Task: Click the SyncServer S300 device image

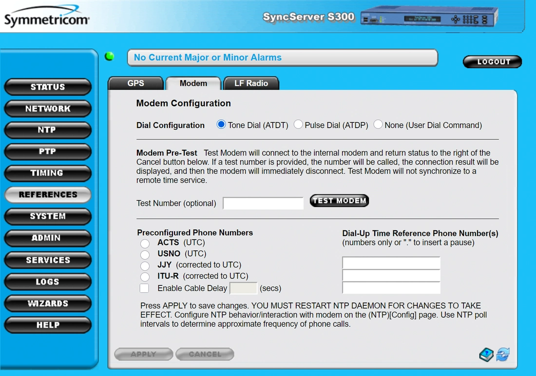Action: click(429, 17)
